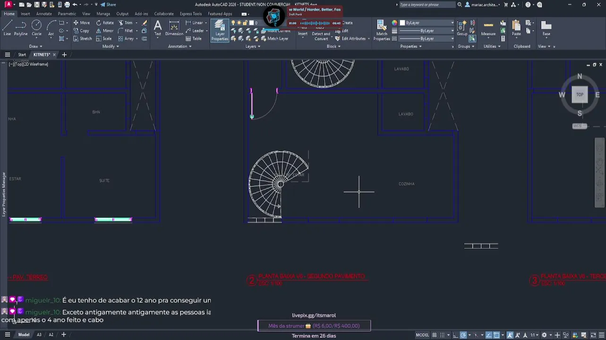Click the Share button
The height and width of the screenshot is (340, 606).
(x=108, y=5)
